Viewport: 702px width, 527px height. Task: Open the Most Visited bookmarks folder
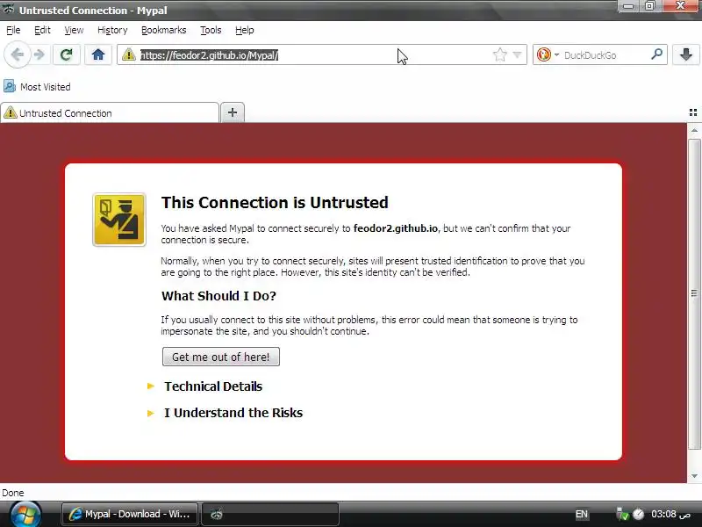(x=37, y=86)
